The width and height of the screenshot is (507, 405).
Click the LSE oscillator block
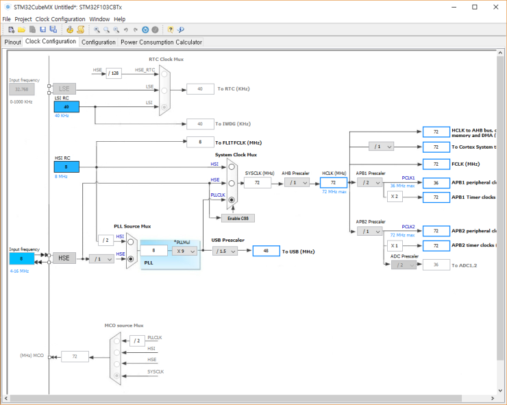64,88
